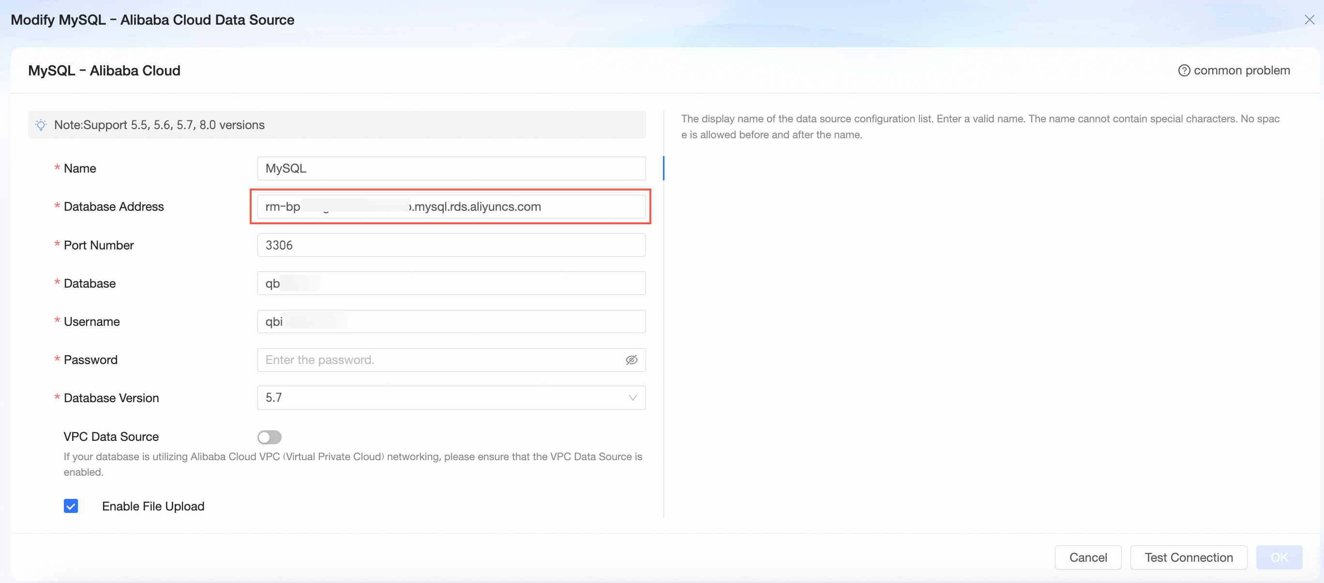Click the Note:Support versions text

159,125
